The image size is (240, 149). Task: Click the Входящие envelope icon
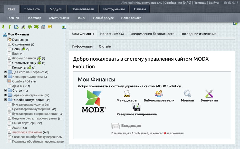[x=116, y=126]
